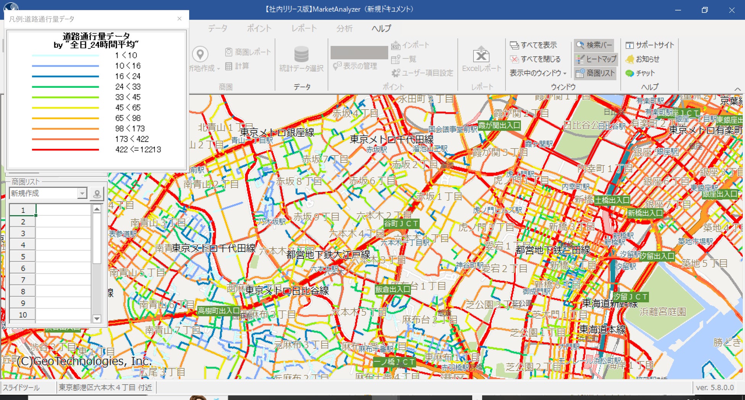
Task: Click 東京都港区六本木４丁目 付近 in status bar
Action: click(105, 388)
